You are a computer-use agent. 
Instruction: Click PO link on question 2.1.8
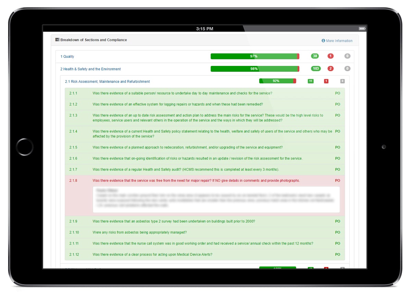[x=337, y=180]
